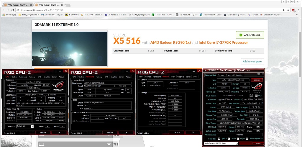Image resolution: width=302 pixels, height=147 pixels.
Task: Toggle the DirectCompute 5.0 checkbox
Action: tap(247, 139)
